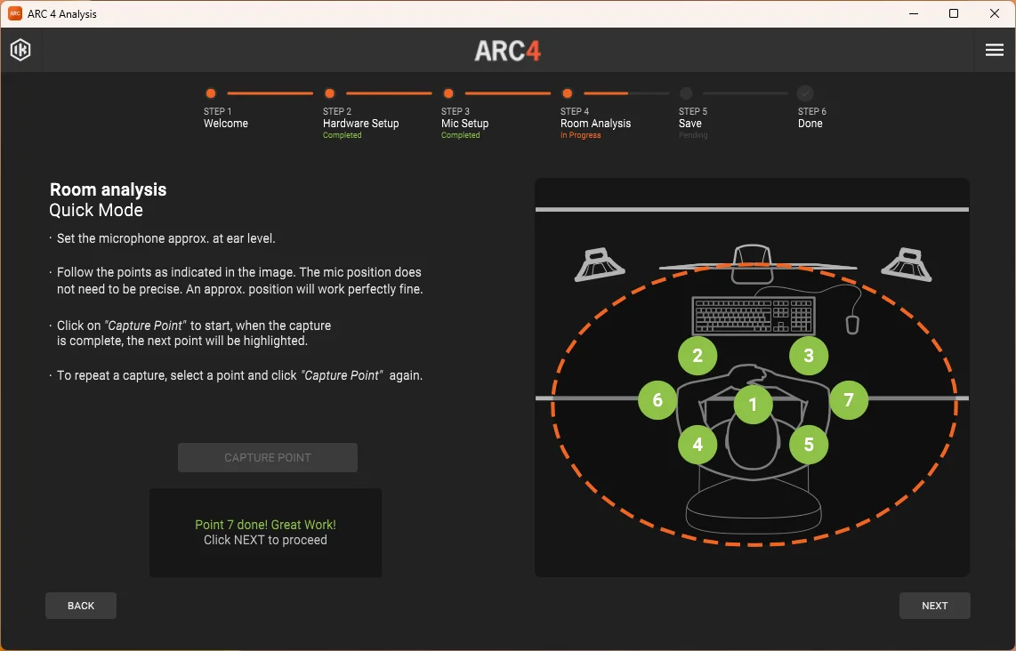Click Step 4 Room Analysis indicator
1016x651 pixels.
(x=567, y=93)
